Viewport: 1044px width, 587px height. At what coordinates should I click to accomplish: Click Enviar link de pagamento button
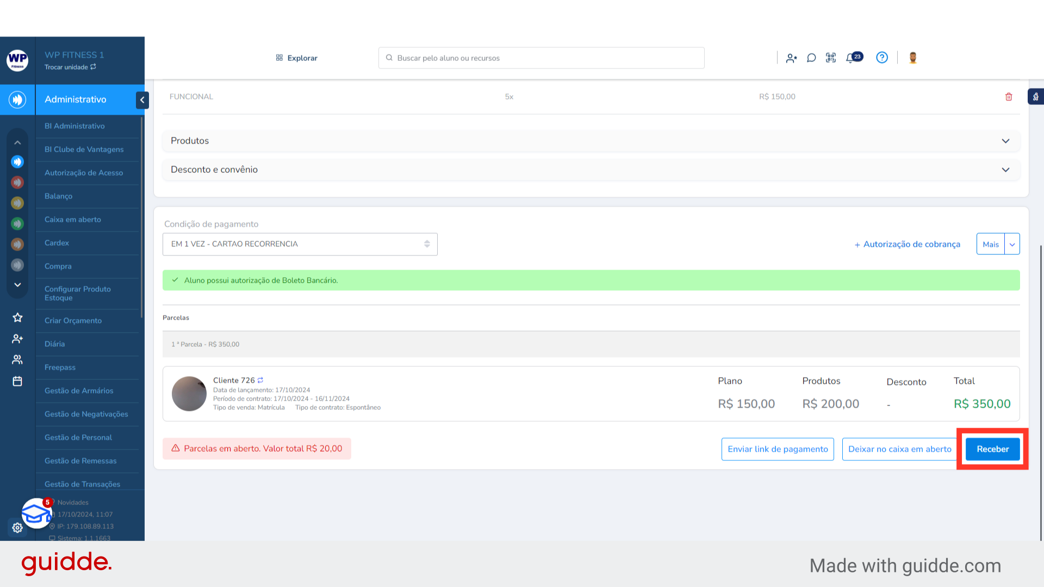click(x=777, y=449)
